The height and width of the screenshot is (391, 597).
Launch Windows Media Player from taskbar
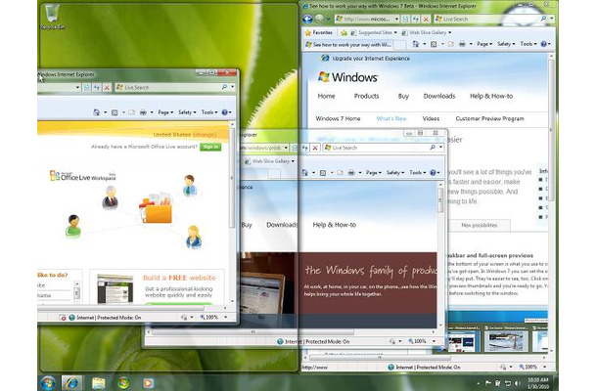tap(149, 383)
